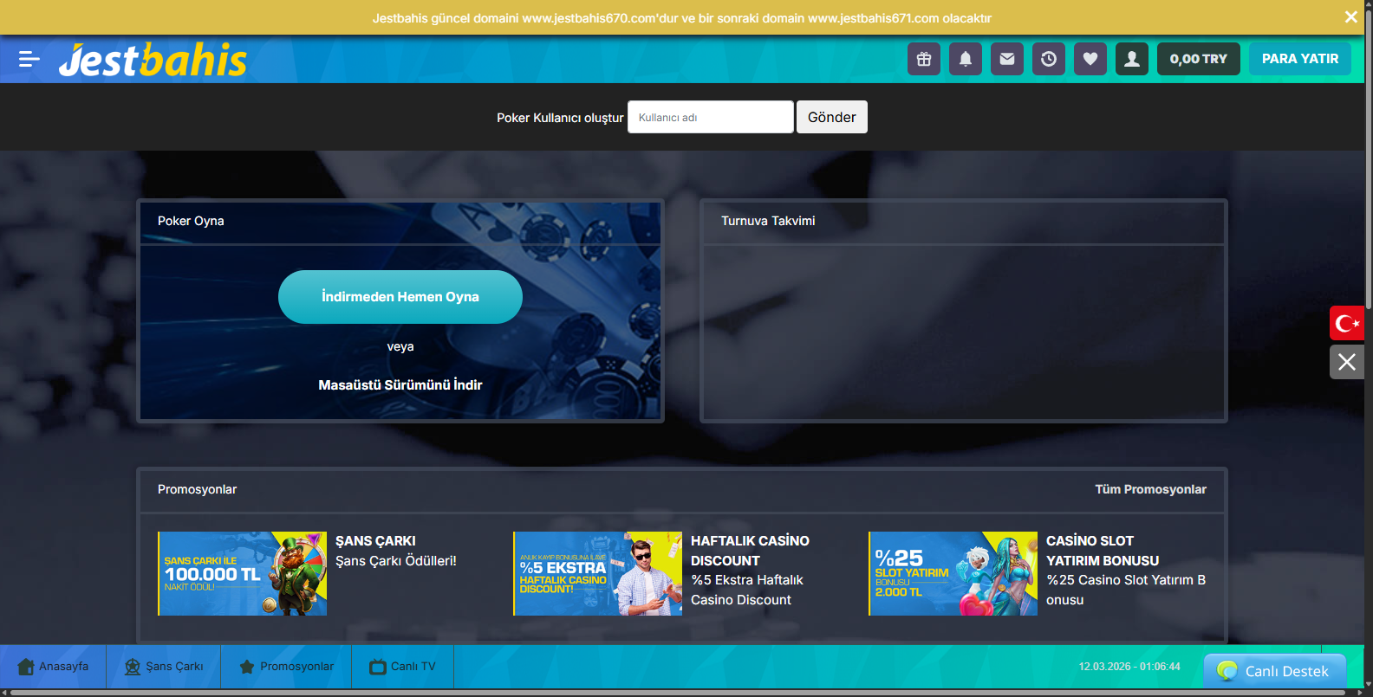The width and height of the screenshot is (1373, 697).
Task: Open the notifications bell icon
Action: 966,59
